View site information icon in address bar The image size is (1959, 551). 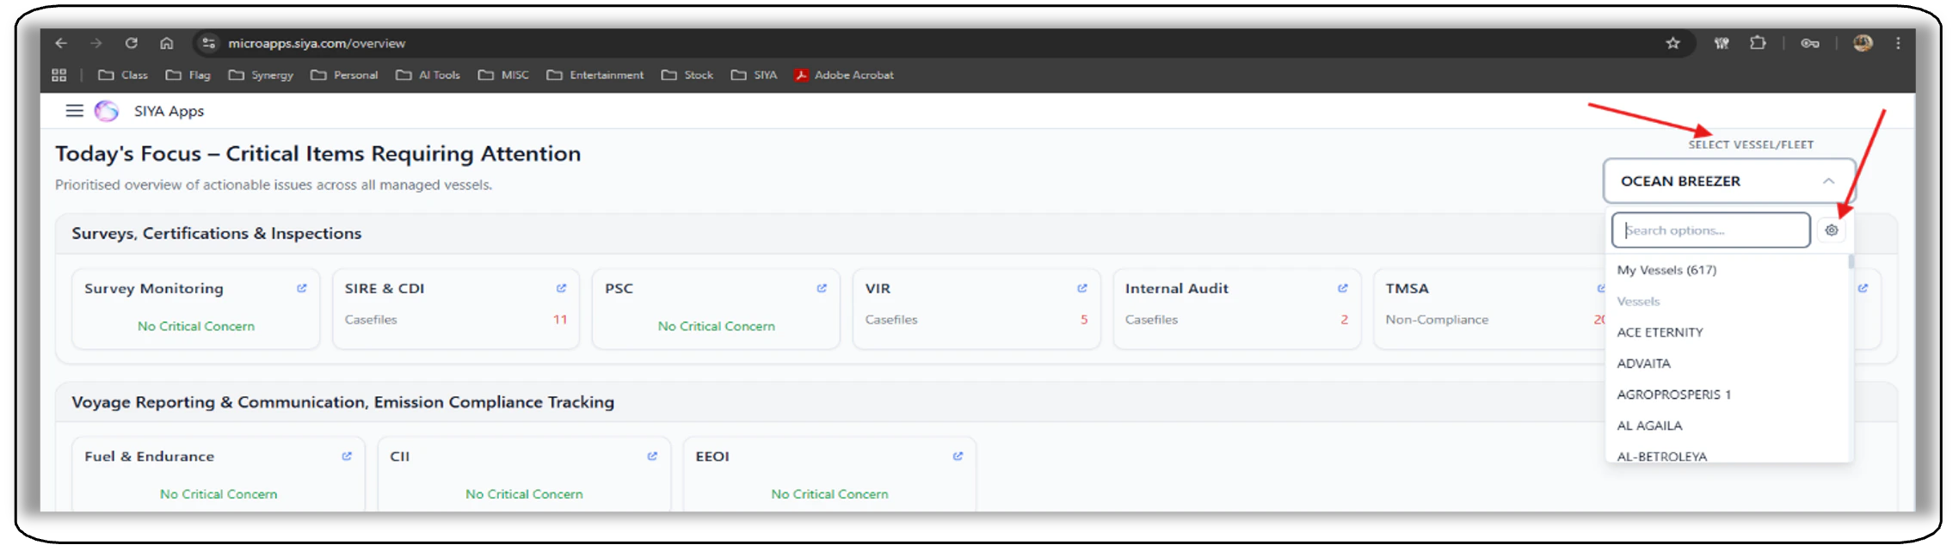pyautogui.click(x=208, y=43)
